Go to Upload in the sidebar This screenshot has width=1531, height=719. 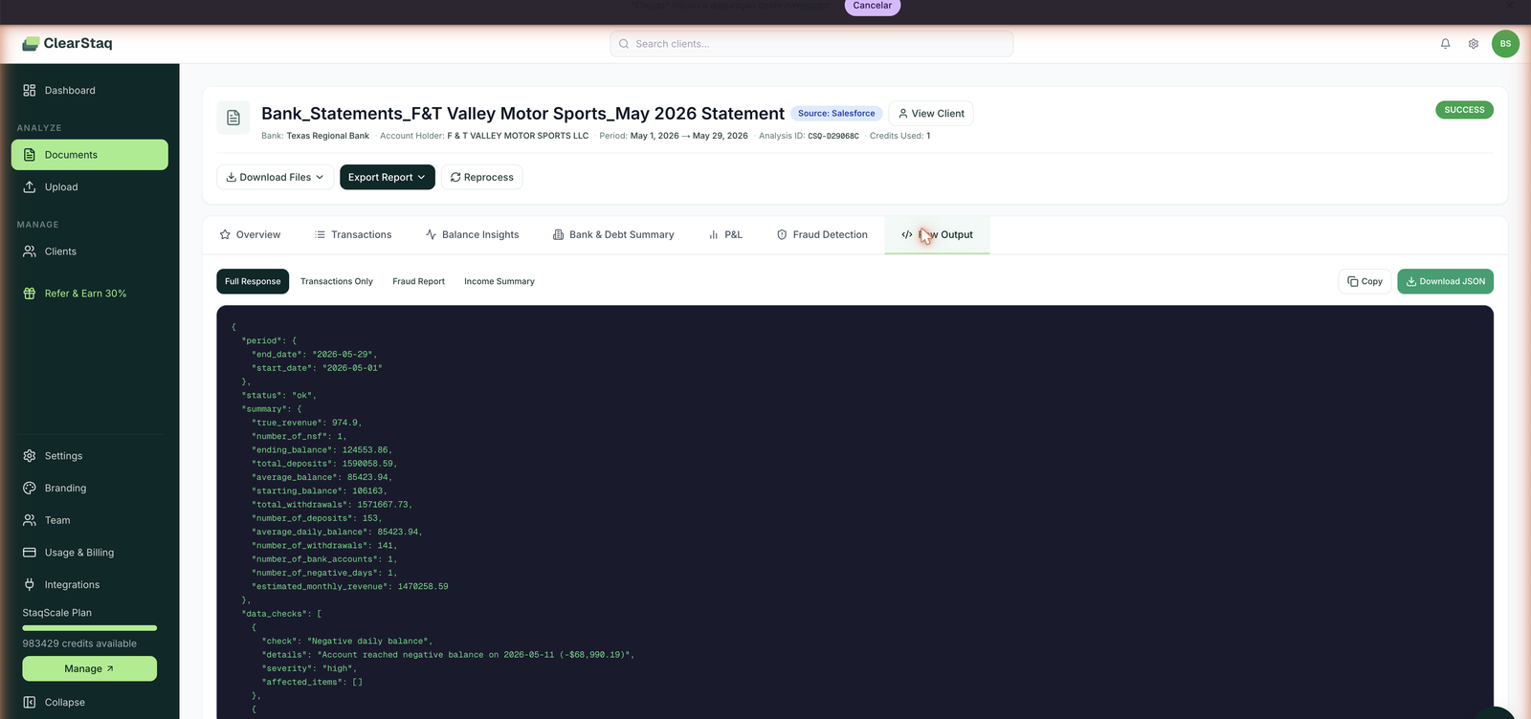coord(90,187)
